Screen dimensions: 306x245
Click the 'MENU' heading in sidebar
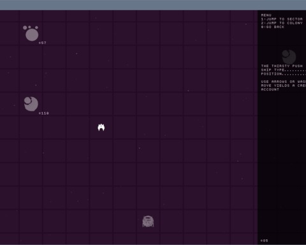(266, 15)
